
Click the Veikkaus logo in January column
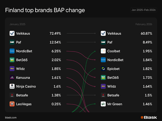[12, 33]
